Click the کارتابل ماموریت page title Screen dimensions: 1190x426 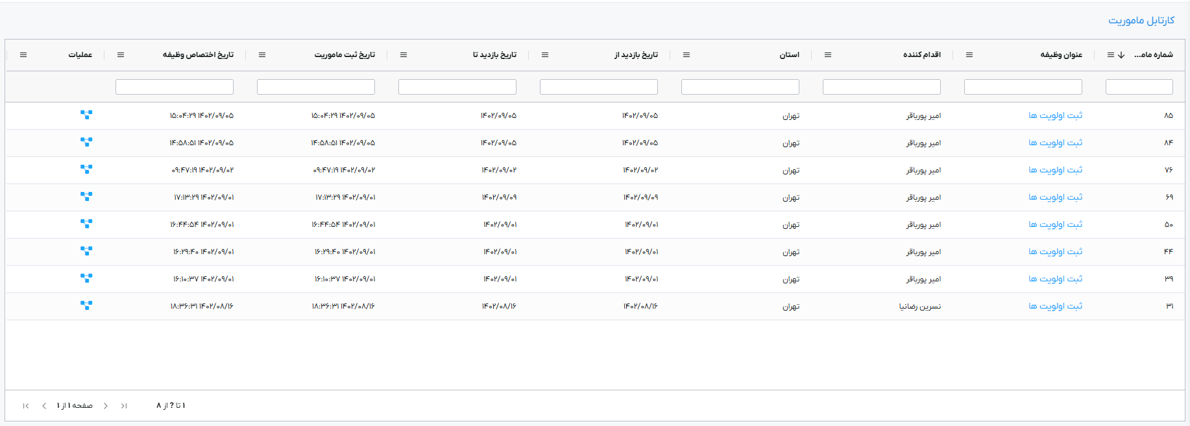1141,21
